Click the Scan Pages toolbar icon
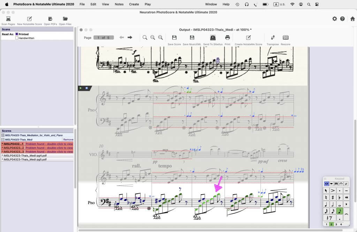Viewport: 357px width, 232px height. coord(8,19)
